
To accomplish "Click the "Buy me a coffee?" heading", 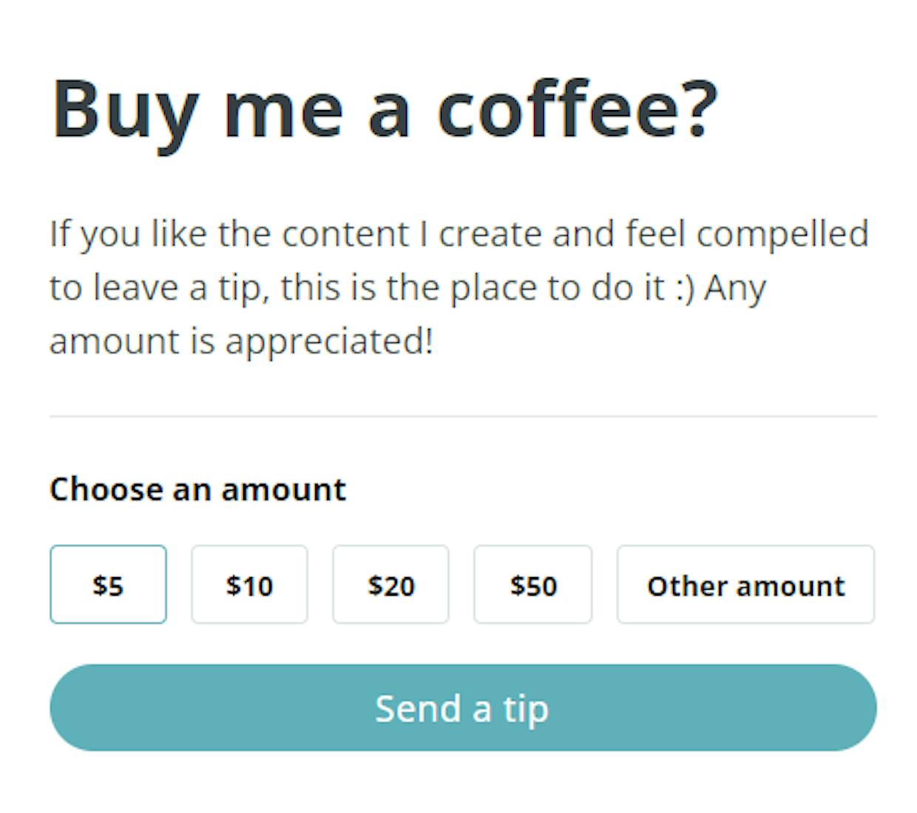I will coord(385,109).
